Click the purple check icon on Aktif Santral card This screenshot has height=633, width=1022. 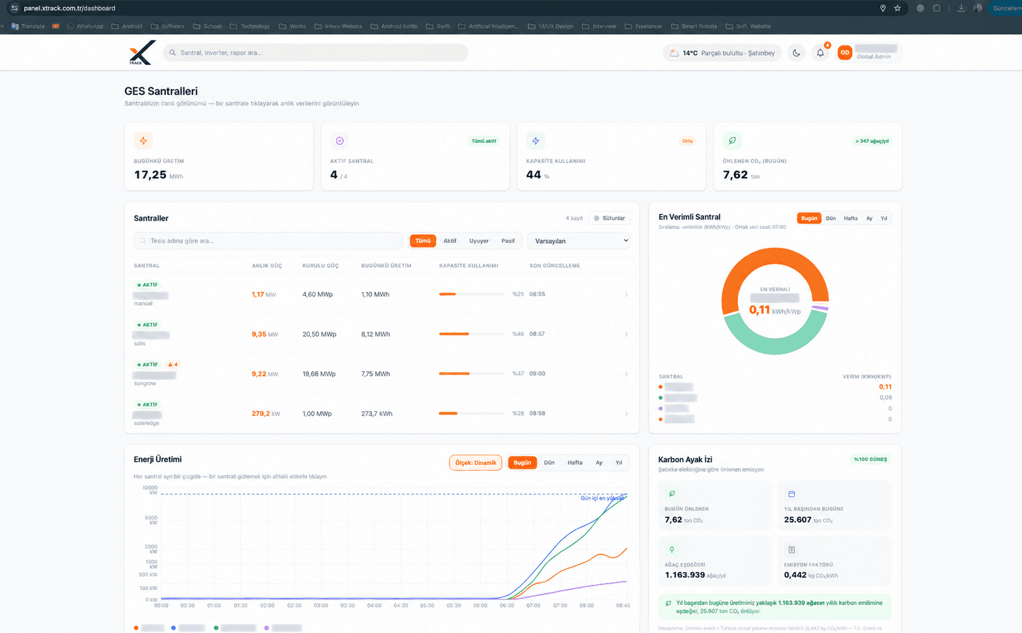point(340,140)
